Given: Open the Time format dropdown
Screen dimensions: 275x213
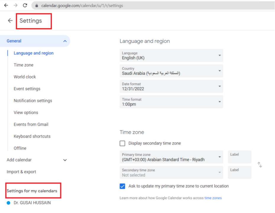Looking at the screenshot, I should 171,102.
